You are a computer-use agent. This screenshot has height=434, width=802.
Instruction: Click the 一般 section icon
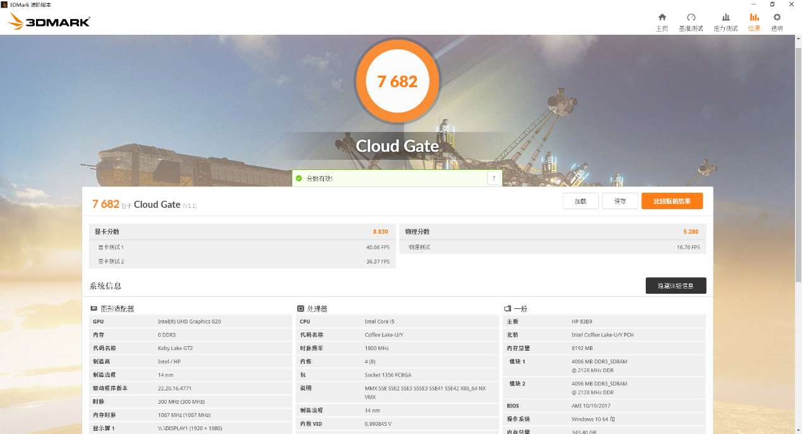(507, 309)
